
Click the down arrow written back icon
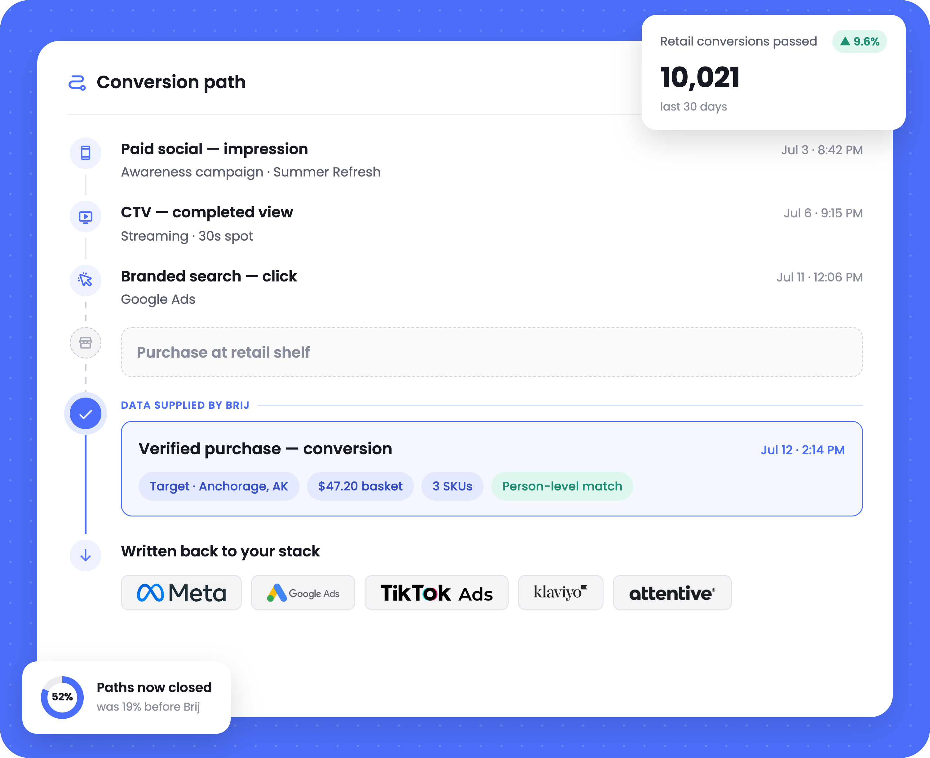pyautogui.click(x=86, y=555)
